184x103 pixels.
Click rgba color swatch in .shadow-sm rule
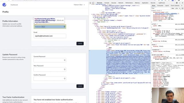156,32
